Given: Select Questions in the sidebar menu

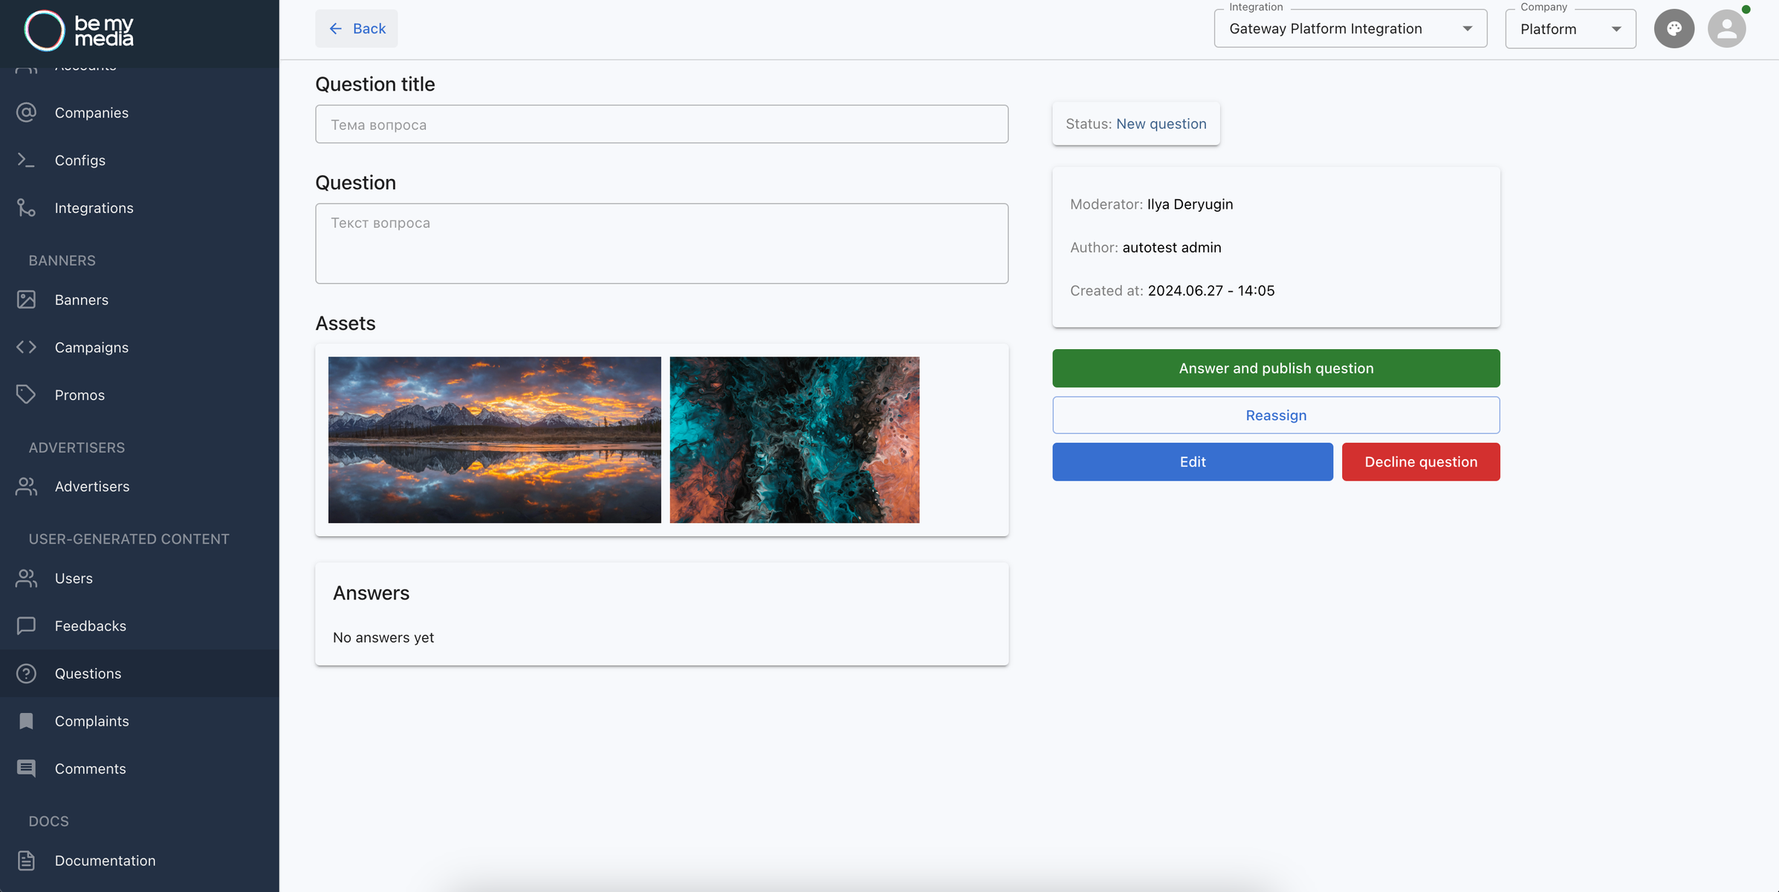Looking at the screenshot, I should click(88, 674).
